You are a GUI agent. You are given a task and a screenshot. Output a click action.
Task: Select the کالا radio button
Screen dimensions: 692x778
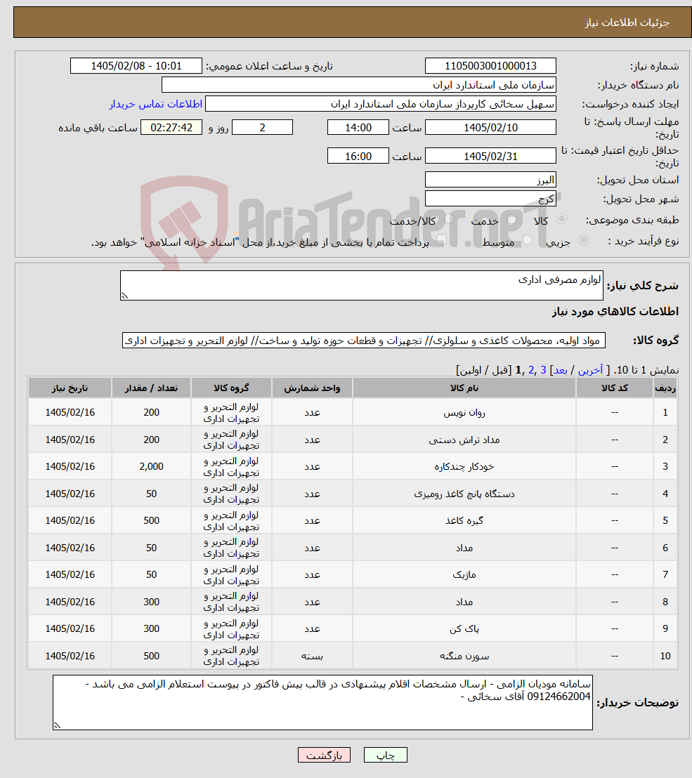point(562,219)
